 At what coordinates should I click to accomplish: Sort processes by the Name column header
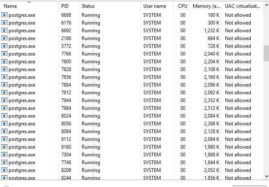tap(29, 6)
